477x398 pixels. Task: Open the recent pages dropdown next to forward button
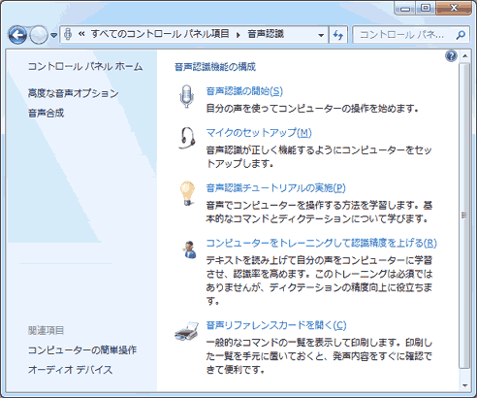click(54, 35)
